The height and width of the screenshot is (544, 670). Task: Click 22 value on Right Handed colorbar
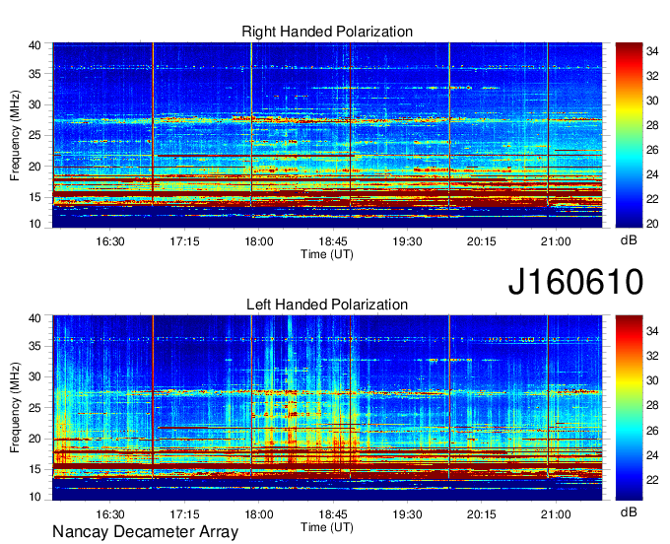[652, 199]
